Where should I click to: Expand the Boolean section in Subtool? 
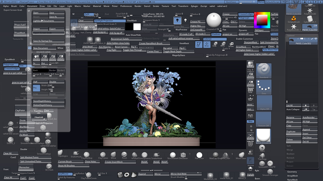[290, 154]
